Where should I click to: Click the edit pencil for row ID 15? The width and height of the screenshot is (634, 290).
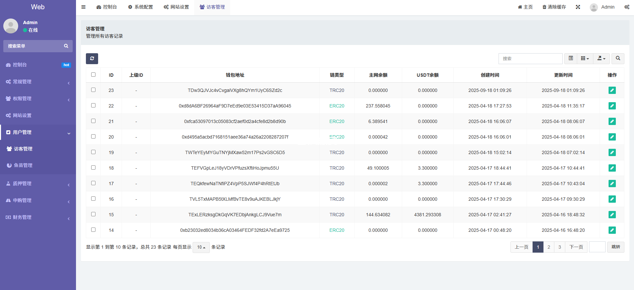click(x=612, y=215)
